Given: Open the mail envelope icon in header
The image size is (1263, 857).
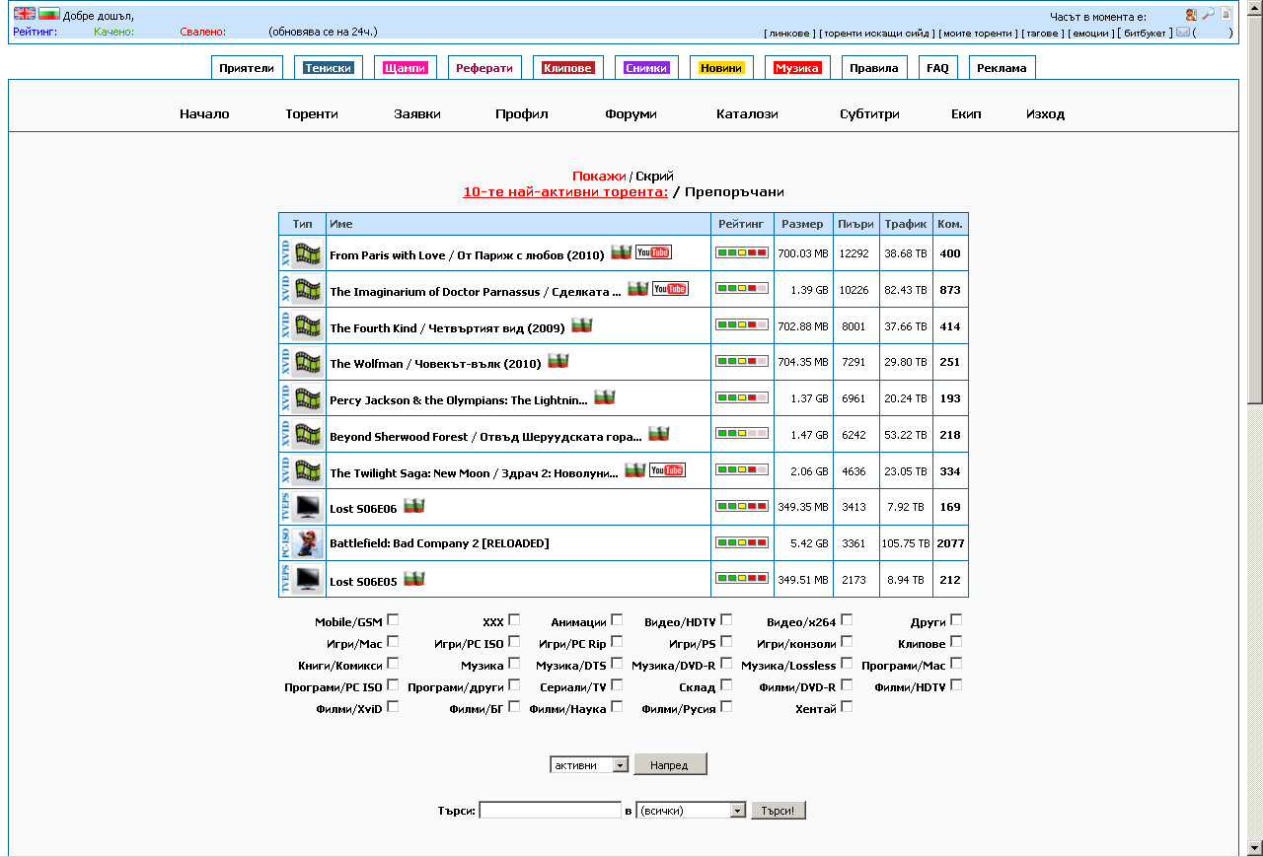Looking at the screenshot, I should coord(1182,33).
